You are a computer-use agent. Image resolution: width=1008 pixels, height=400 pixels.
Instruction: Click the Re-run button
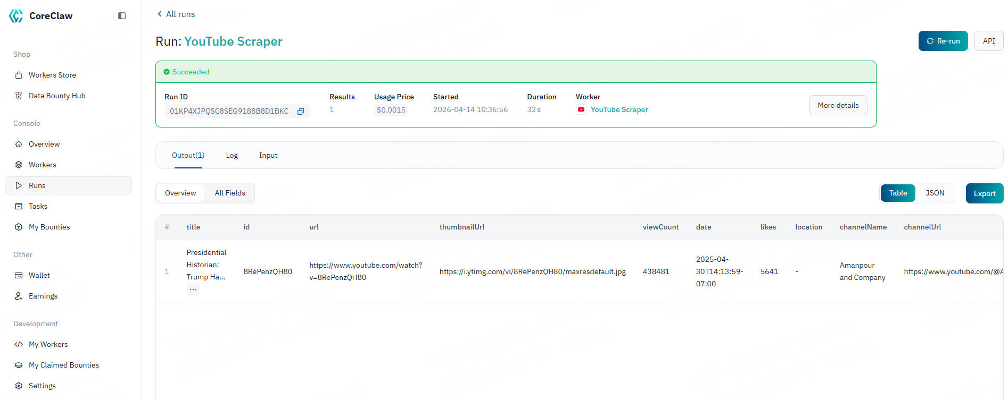click(x=943, y=41)
